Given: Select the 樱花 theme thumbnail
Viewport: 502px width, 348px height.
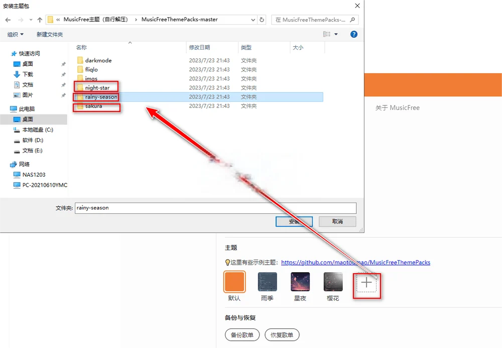Looking at the screenshot, I should (x=332, y=282).
